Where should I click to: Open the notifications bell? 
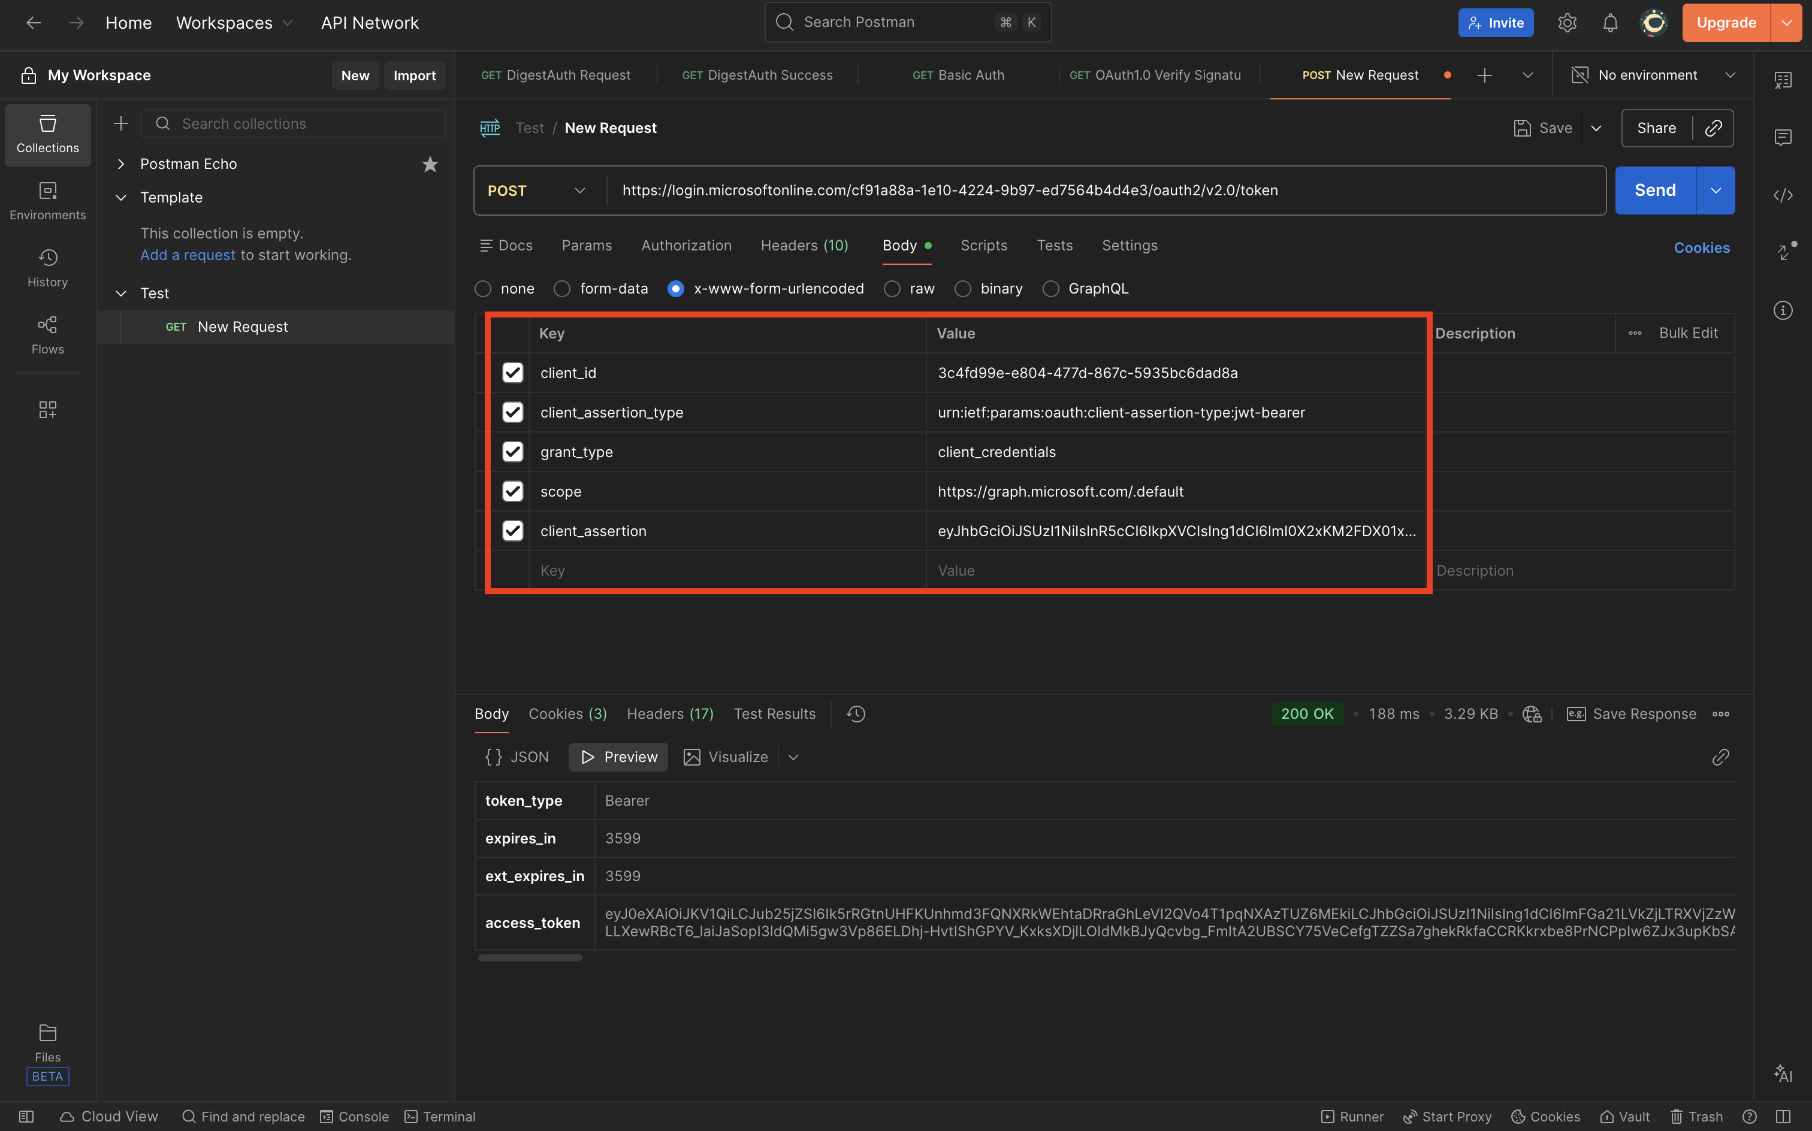click(1610, 22)
